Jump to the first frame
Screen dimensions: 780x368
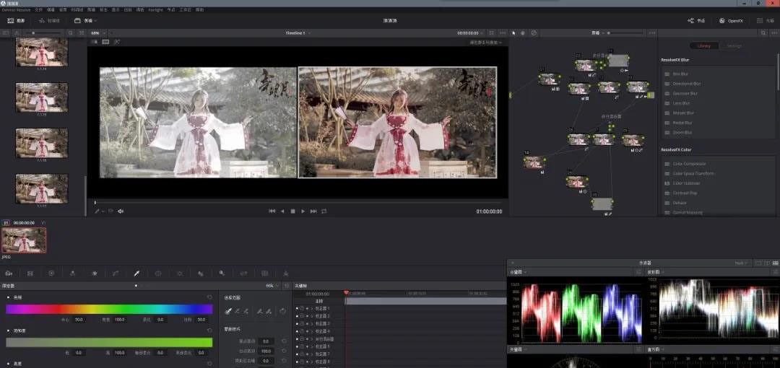[272, 211]
